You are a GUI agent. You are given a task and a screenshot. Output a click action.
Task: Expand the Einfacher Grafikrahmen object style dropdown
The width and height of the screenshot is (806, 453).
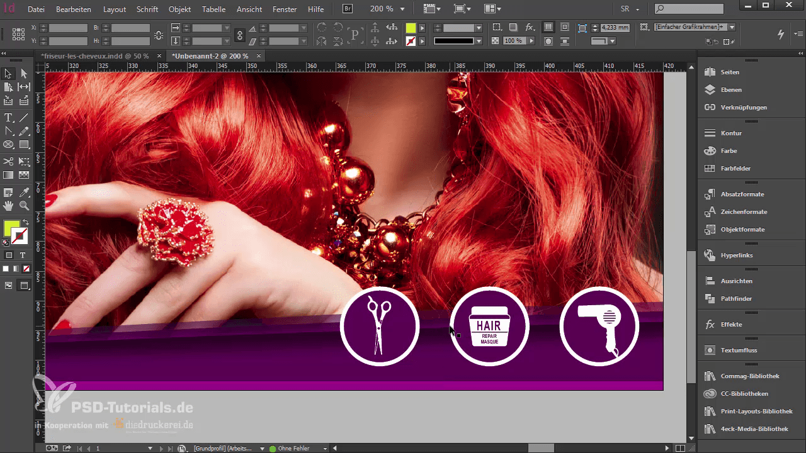coord(732,28)
